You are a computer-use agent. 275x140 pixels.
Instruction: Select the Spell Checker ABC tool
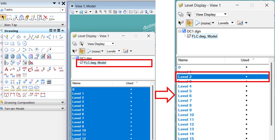[25, 69]
